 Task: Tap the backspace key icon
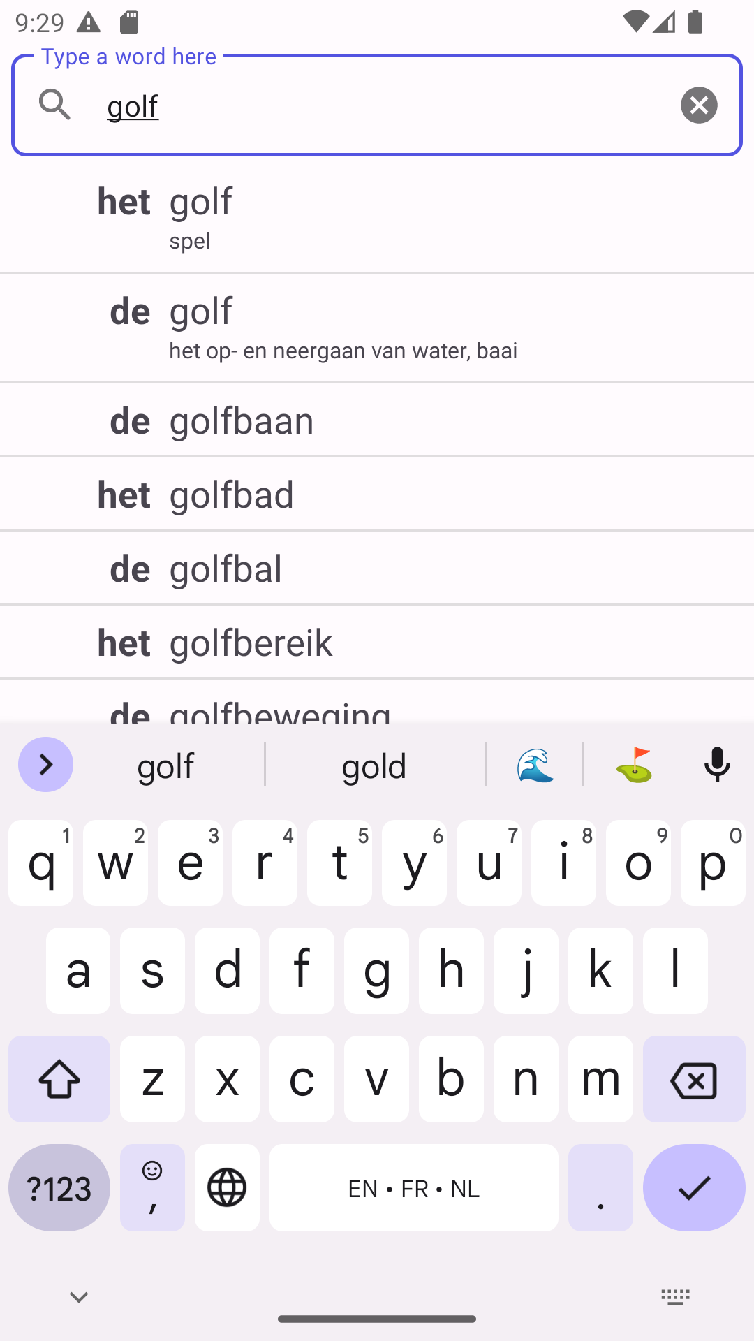point(694,1080)
